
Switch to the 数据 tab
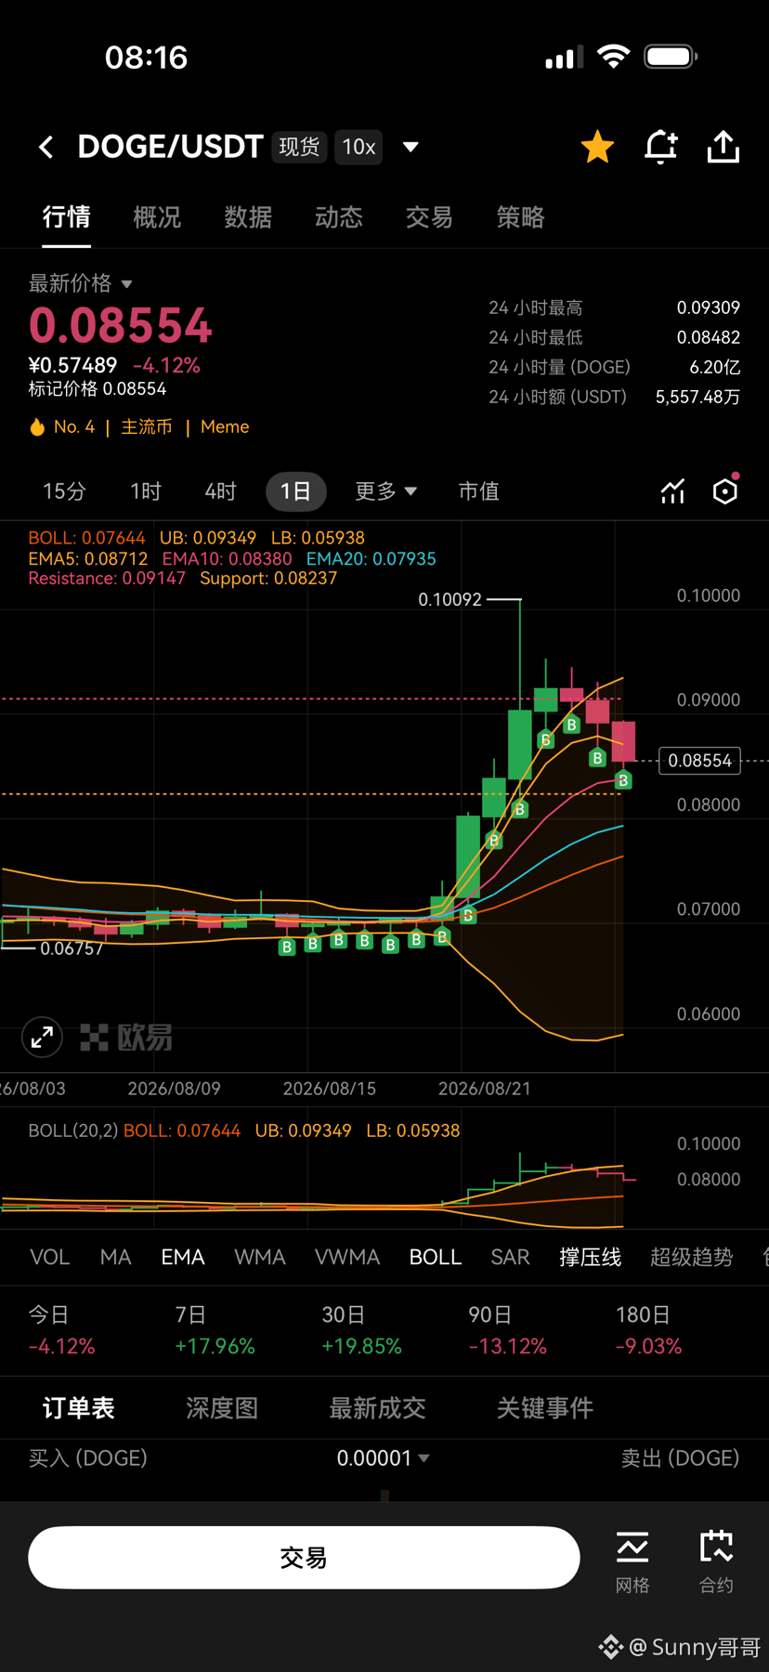coord(248,217)
